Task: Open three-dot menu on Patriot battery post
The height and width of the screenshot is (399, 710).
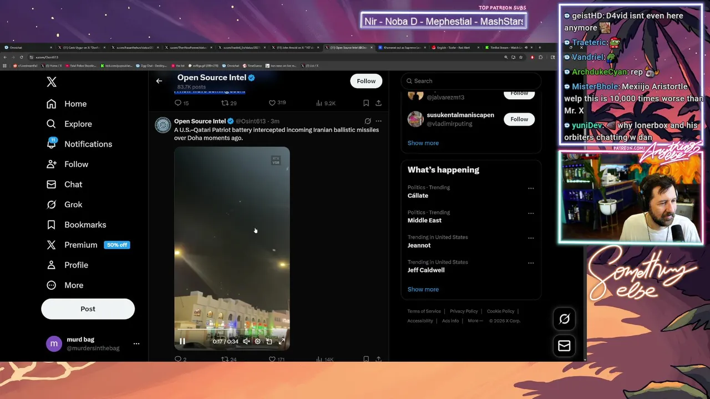Action: click(x=378, y=121)
